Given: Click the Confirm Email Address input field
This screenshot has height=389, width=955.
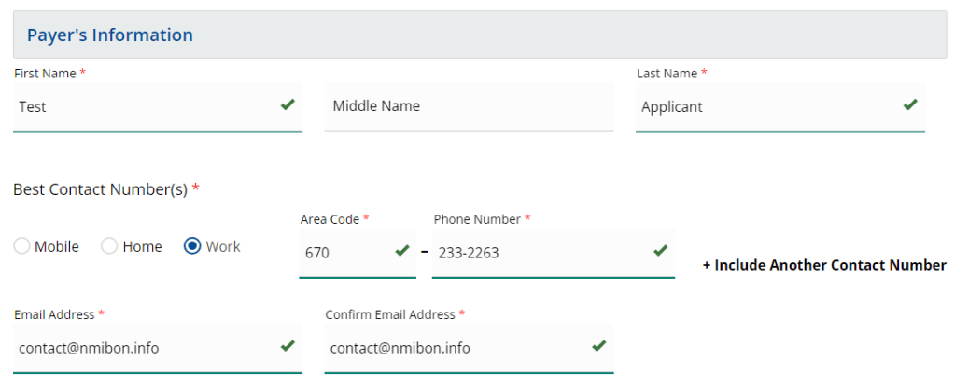Looking at the screenshot, I should point(453,348).
